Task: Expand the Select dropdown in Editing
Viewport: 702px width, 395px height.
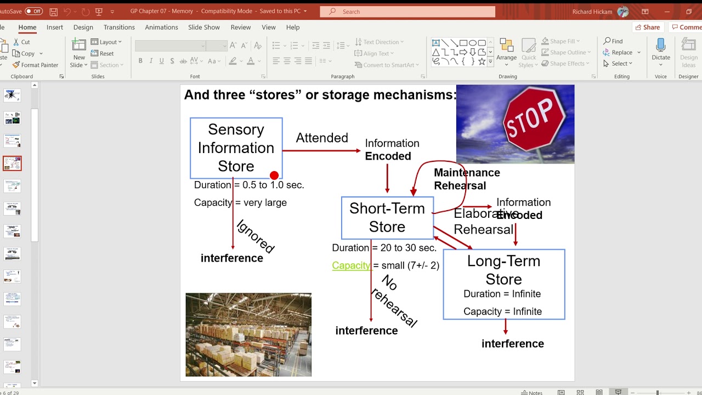Action: tap(618, 64)
